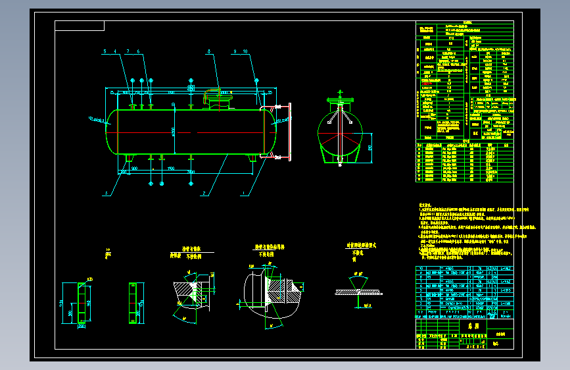The width and height of the screenshot is (570, 370).
Task: Click the cyan parts list table
Action: tap(465, 292)
